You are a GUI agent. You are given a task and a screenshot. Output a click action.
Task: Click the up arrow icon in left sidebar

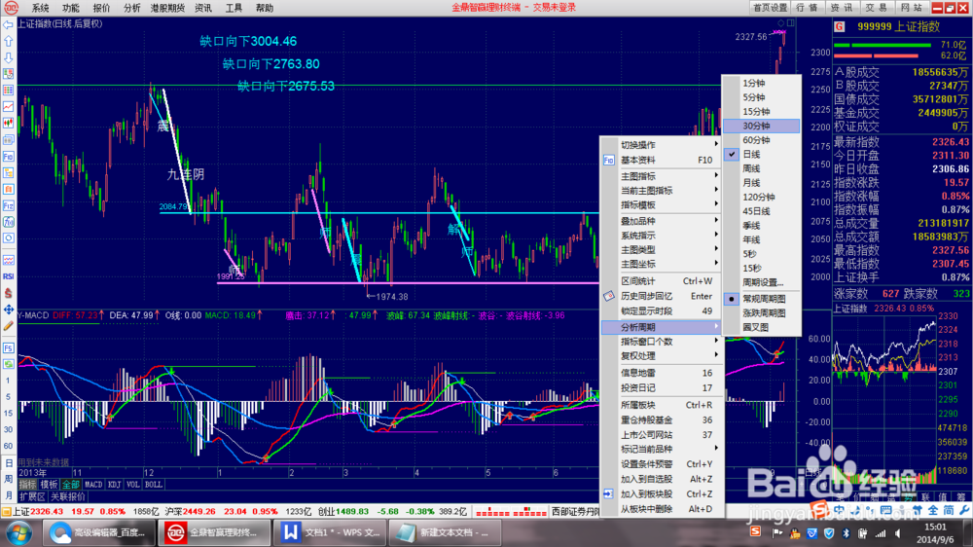(8, 41)
